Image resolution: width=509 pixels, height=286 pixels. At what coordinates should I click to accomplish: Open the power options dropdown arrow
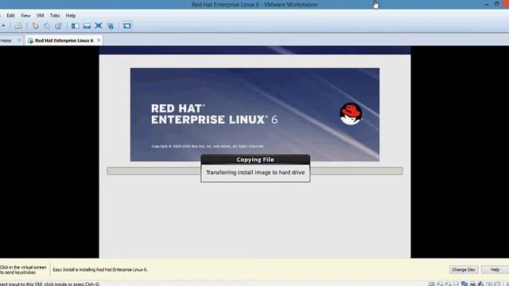(x=3, y=26)
